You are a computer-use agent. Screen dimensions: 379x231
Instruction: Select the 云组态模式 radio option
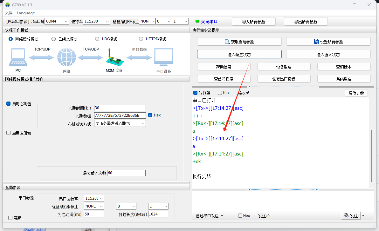pos(54,39)
